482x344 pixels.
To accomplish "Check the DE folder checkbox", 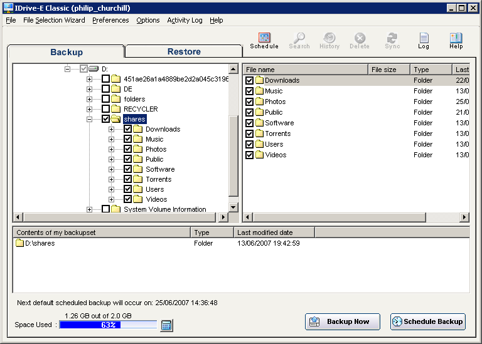I will pos(105,89).
